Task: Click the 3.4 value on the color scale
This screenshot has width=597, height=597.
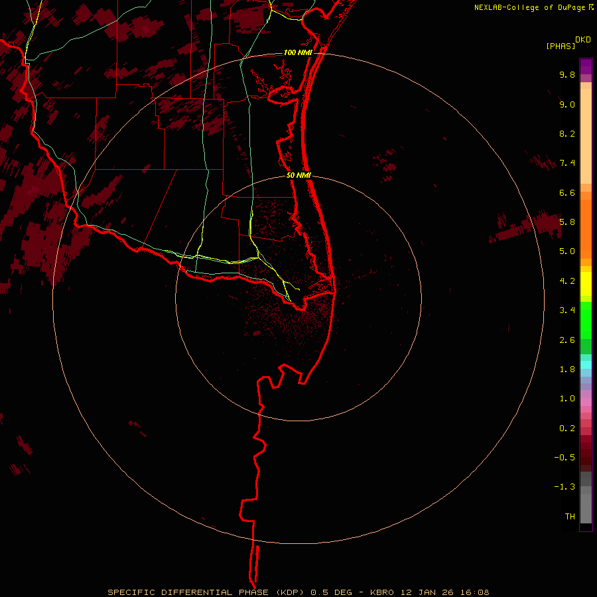Action: click(567, 310)
